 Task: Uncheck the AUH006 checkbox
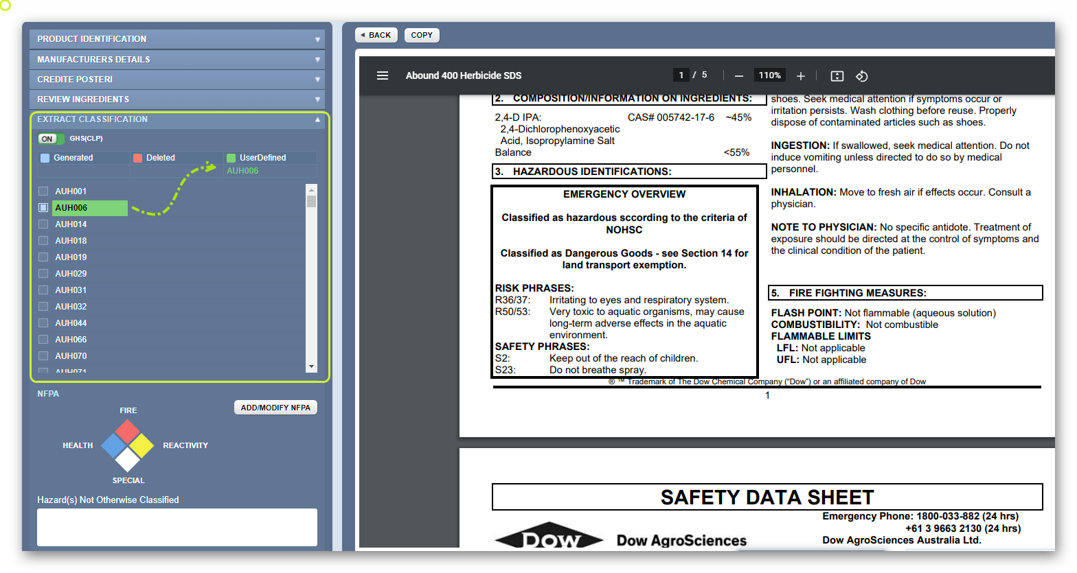tap(43, 208)
